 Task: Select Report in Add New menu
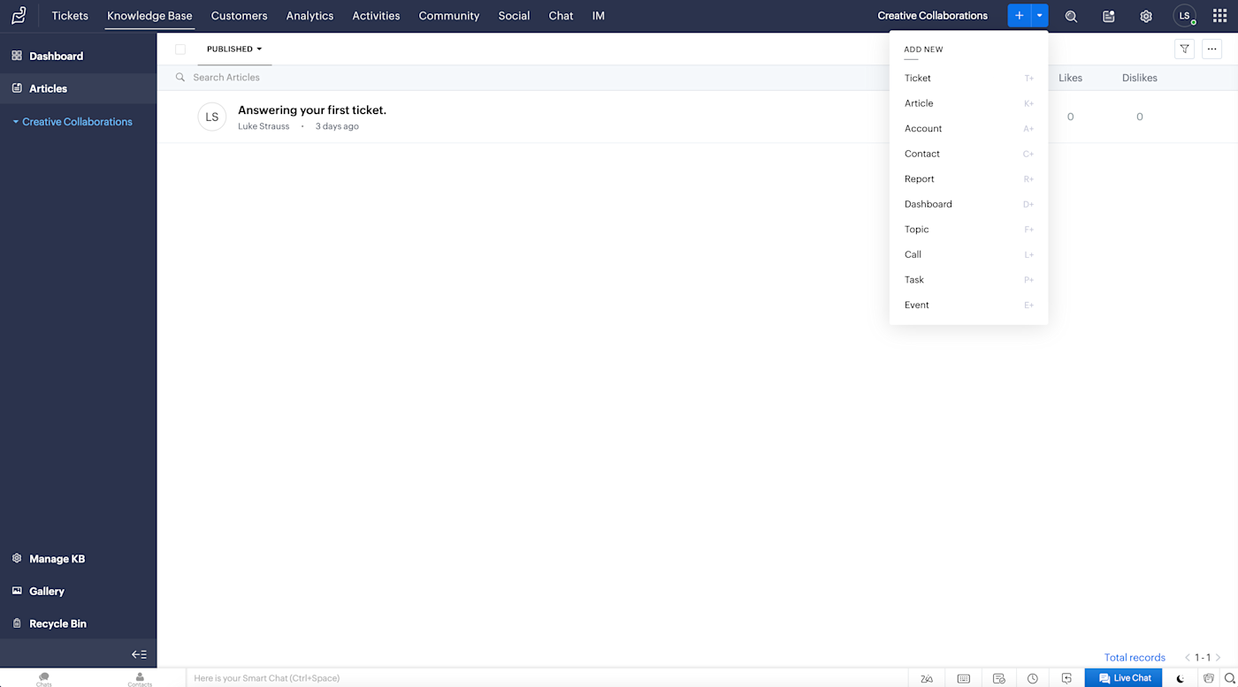coord(968,179)
